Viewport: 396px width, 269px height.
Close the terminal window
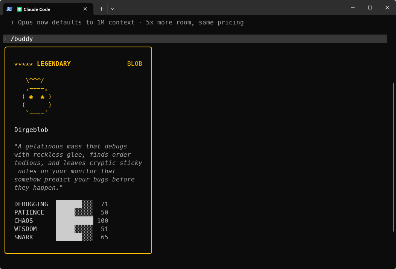click(x=387, y=8)
